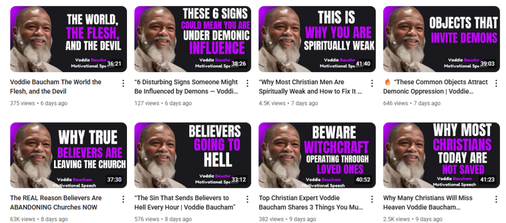Open three-dot menu for '6 Disturbing Signs' video
This screenshot has width=506, height=223.
tap(247, 84)
